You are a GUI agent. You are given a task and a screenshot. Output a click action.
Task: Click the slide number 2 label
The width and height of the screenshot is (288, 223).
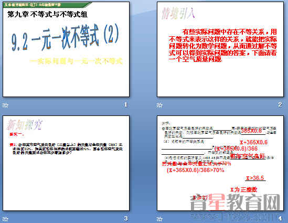pos(280,104)
